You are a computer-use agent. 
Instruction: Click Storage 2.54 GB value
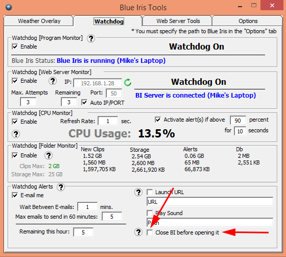point(141,156)
